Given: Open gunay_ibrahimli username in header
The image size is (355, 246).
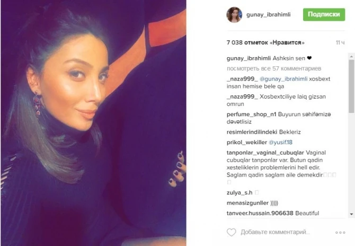Looking at the screenshot, I should pos(268,15).
